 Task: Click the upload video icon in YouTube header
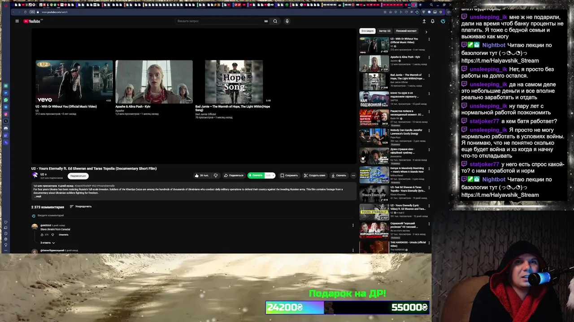point(424,21)
